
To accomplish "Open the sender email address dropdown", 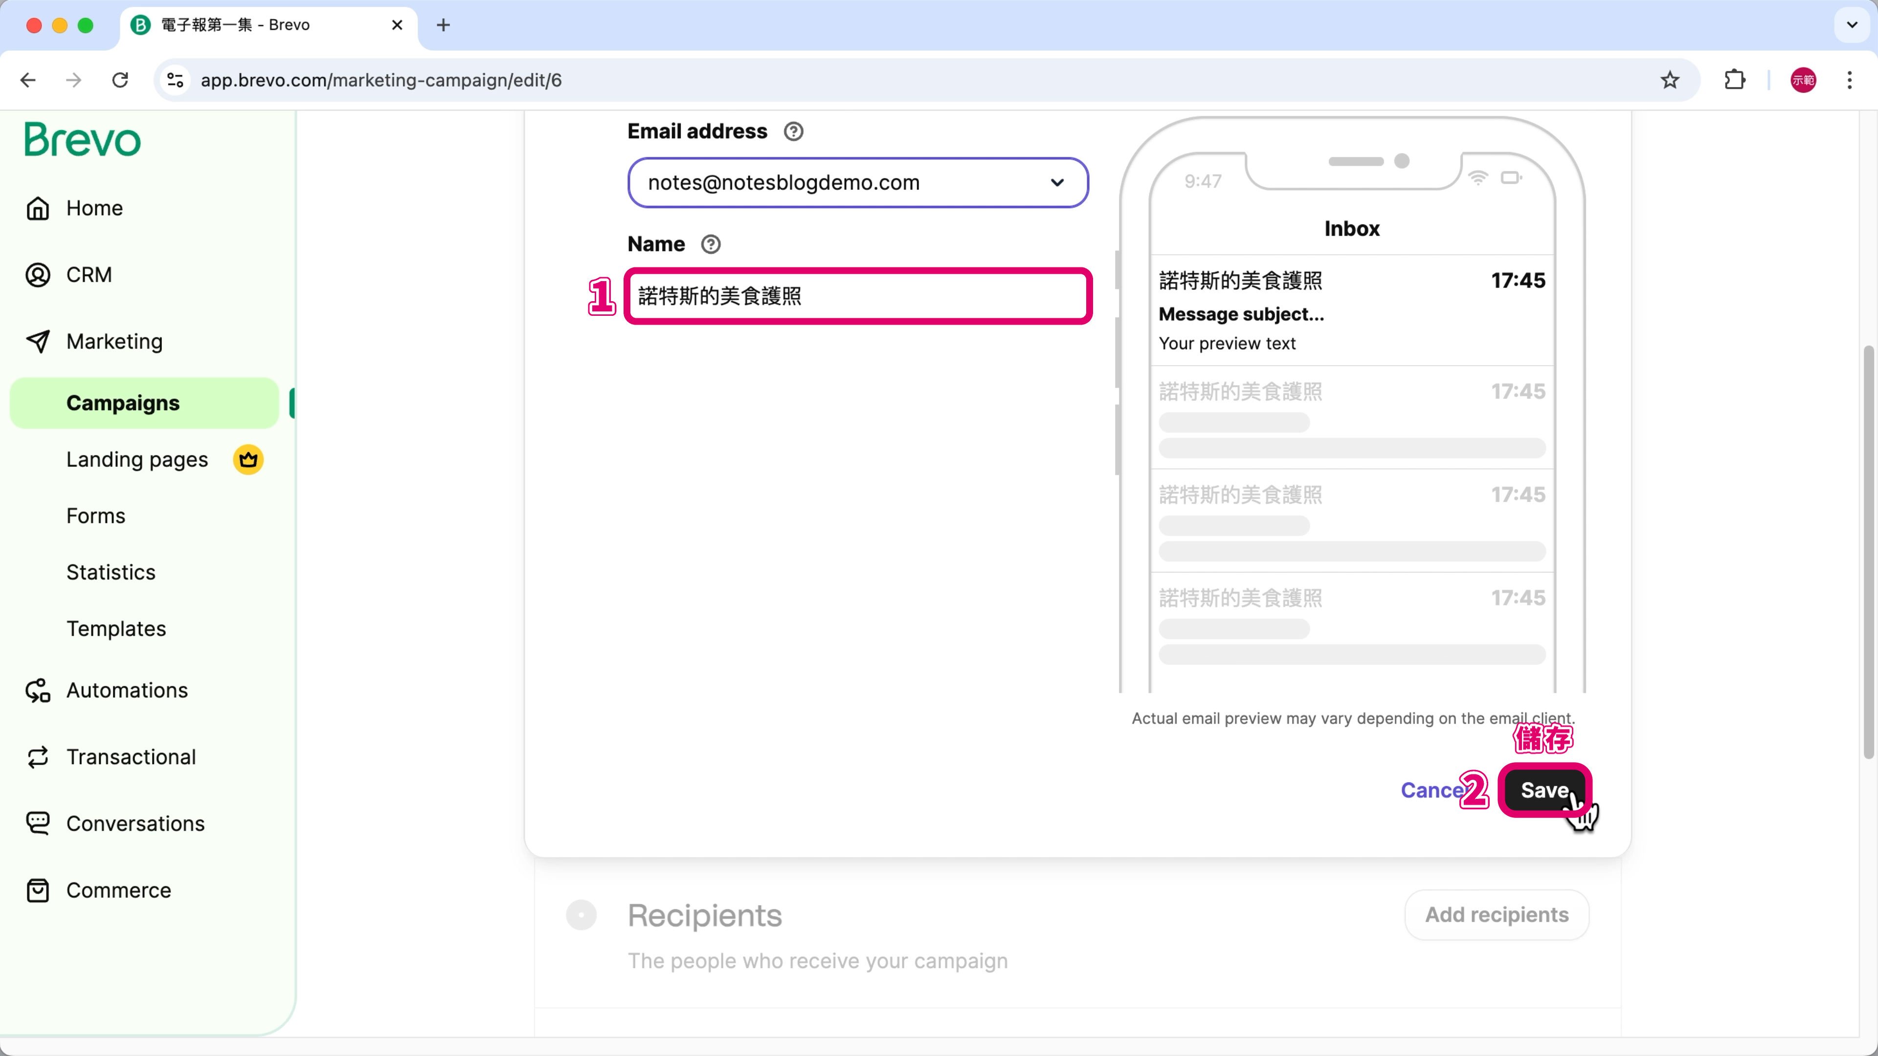I will [857, 183].
